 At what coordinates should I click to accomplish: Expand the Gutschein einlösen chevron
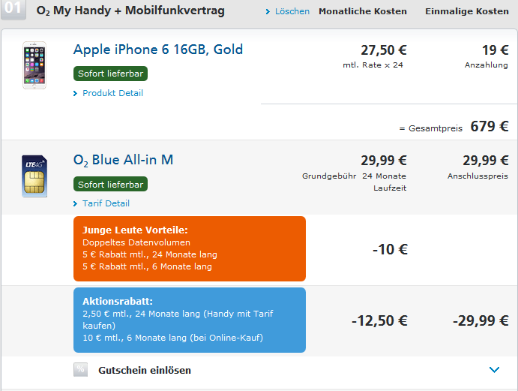pyautogui.click(x=494, y=369)
